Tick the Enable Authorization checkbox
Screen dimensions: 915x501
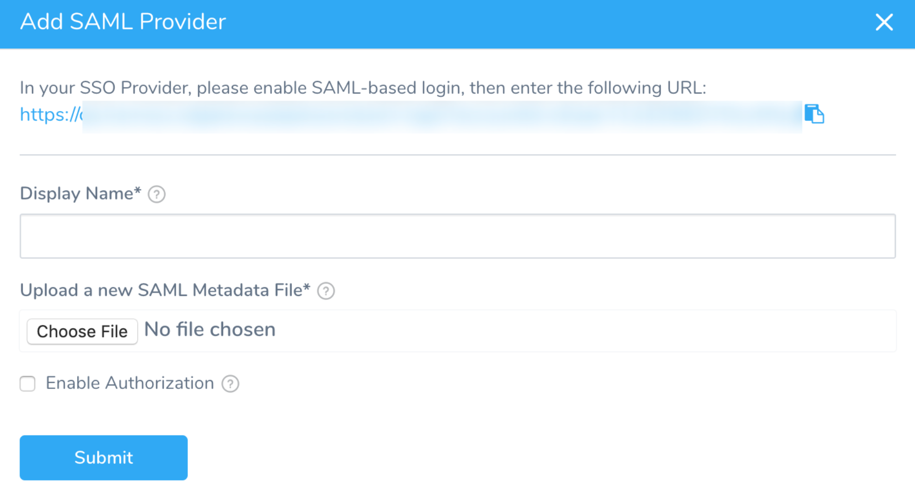28,383
